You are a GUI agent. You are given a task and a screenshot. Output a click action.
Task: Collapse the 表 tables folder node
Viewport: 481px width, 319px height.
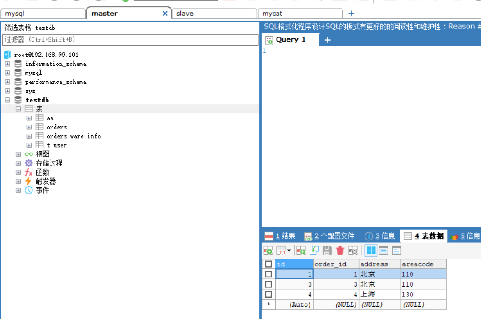[18, 109]
